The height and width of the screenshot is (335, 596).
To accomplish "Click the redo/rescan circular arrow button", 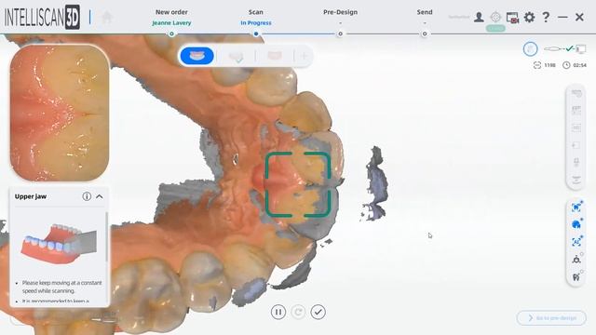I will [298, 313].
